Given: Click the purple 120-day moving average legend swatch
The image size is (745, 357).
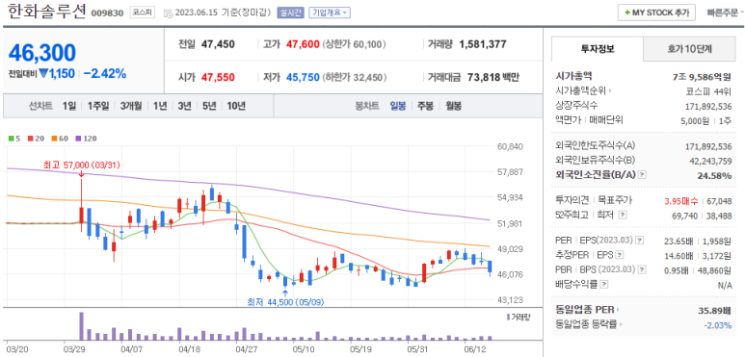Looking at the screenshot, I should coord(79,139).
